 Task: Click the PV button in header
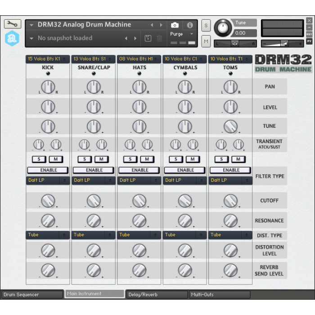click(x=309, y=41)
